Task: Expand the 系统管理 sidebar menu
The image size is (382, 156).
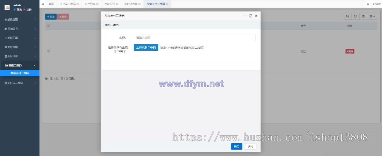Action: click(20, 19)
